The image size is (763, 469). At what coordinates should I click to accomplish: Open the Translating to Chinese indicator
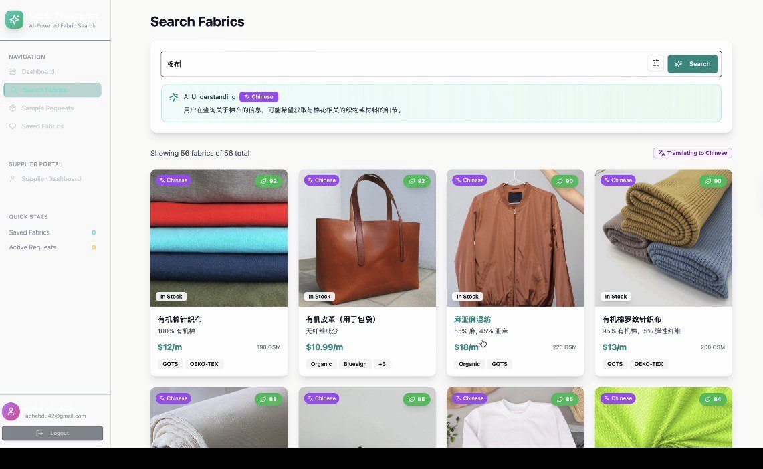(693, 153)
